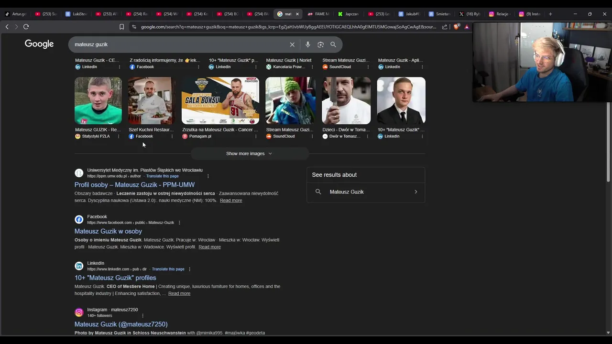
Task: Click the Instagram favicon of mateusz7250 result
Action: pos(79,312)
